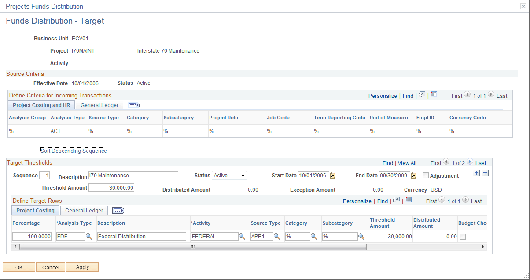This screenshot has width=530, height=280.
Task: Enable the Adjustment checkbox
Action: point(426,176)
